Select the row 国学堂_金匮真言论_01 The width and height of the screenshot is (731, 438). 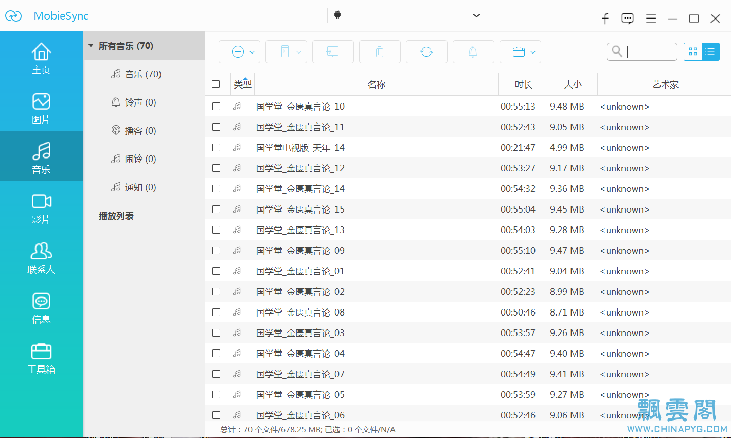468,271
